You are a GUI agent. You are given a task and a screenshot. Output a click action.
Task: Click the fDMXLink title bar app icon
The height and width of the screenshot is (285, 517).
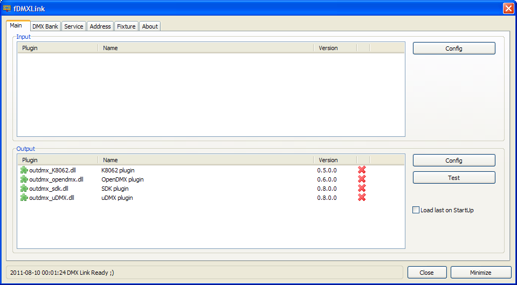coord(6,9)
